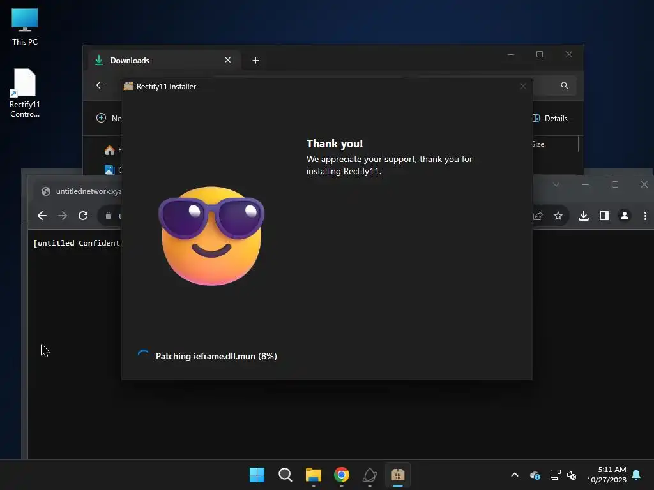This screenshot has height=490, width=654.
Task: Reload the Chrome page
Action: (x=83, y=216)
